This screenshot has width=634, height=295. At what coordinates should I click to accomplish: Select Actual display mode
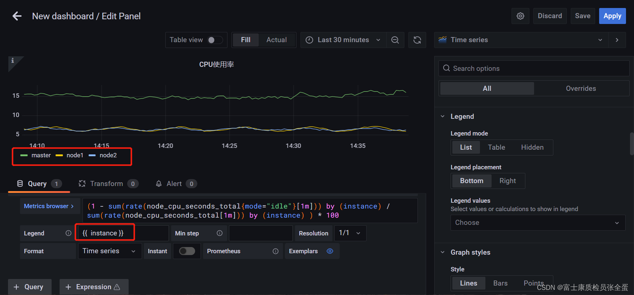pyautogui.click(x=276, y=40)
